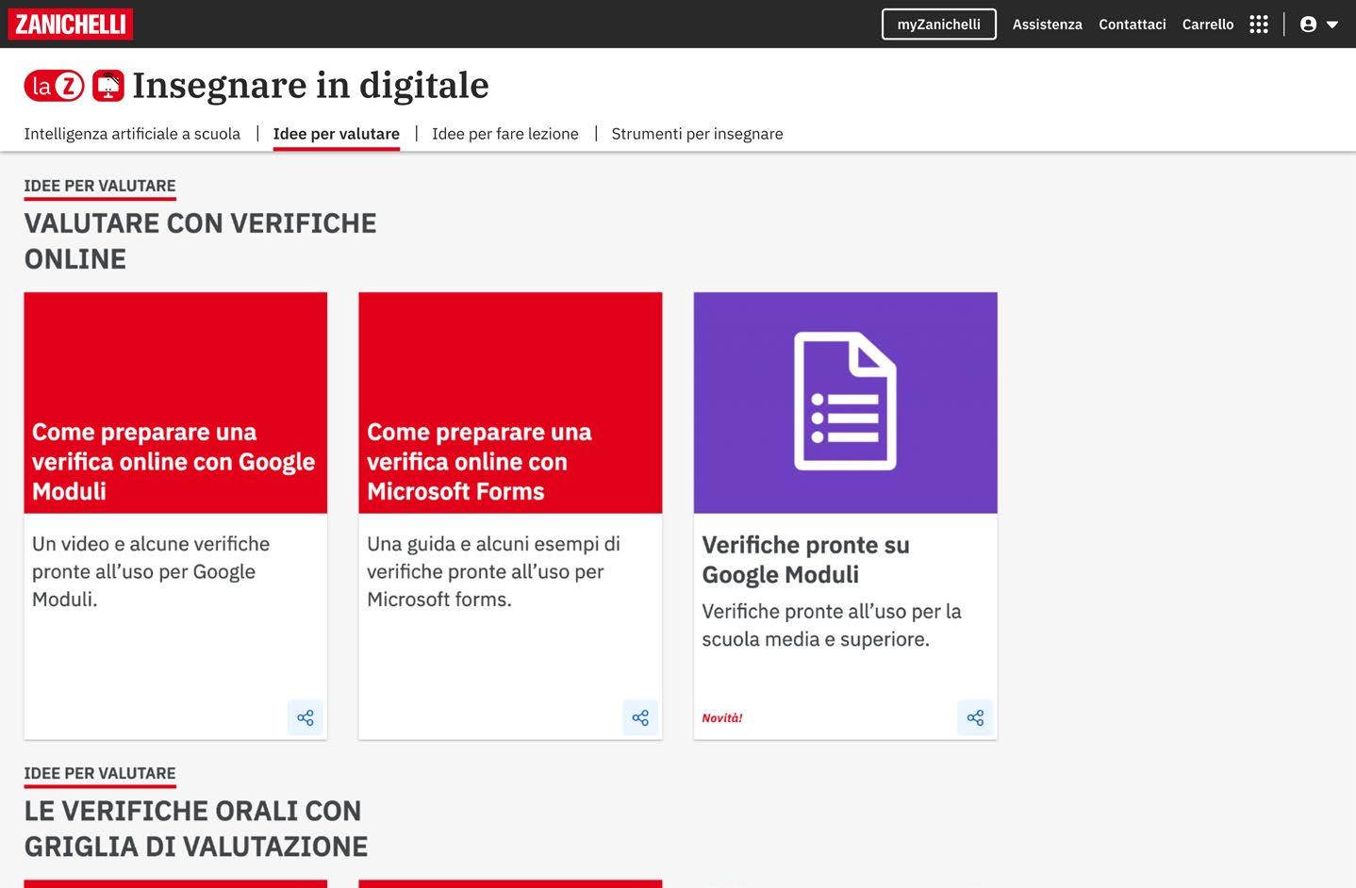The width and height of the screenshot is (1356, 888).
Task: Open the apps grid menu icon
Action: pos(1258,25)
